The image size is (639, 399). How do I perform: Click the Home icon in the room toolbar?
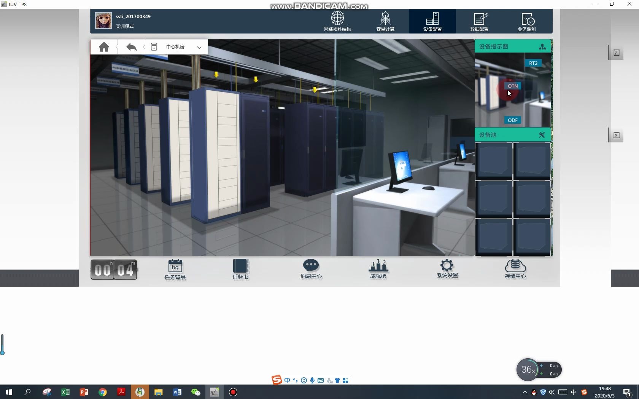104,47
